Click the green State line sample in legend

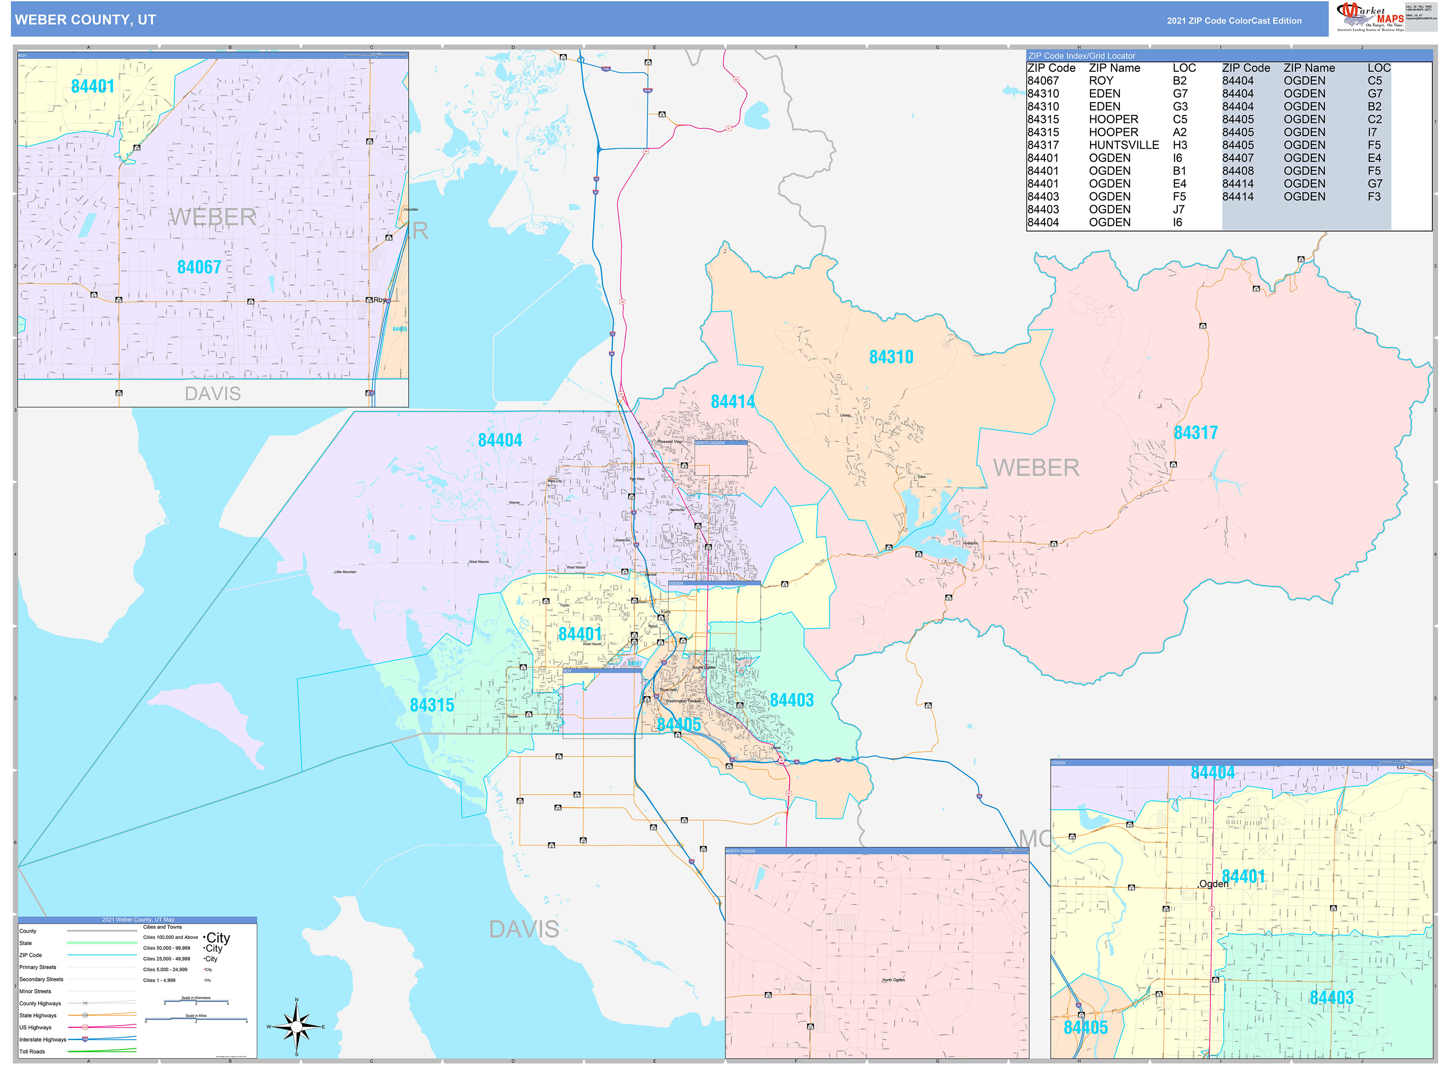point(102,943)
